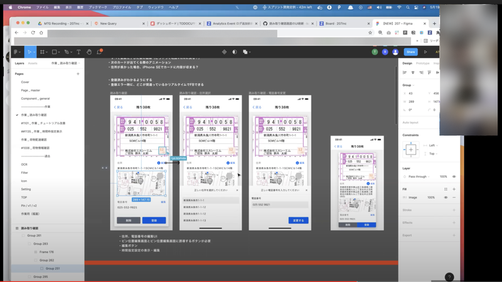Switch to the Design tab
The height and width of the screenshot is (282, 502).
pyautogui.click(x=407, y=63)
